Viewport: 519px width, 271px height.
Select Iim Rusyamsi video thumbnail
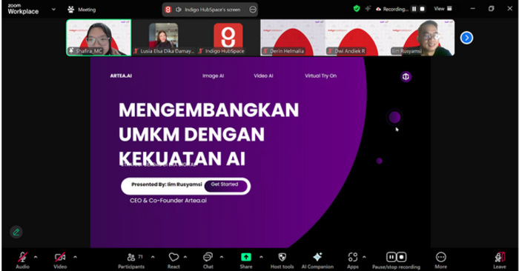(422, 38)
